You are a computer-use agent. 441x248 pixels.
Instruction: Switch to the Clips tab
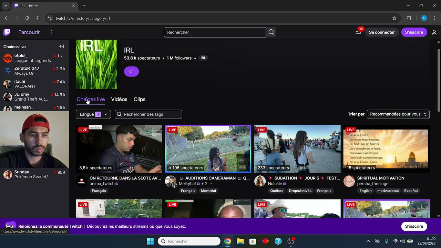coord(140,99)
